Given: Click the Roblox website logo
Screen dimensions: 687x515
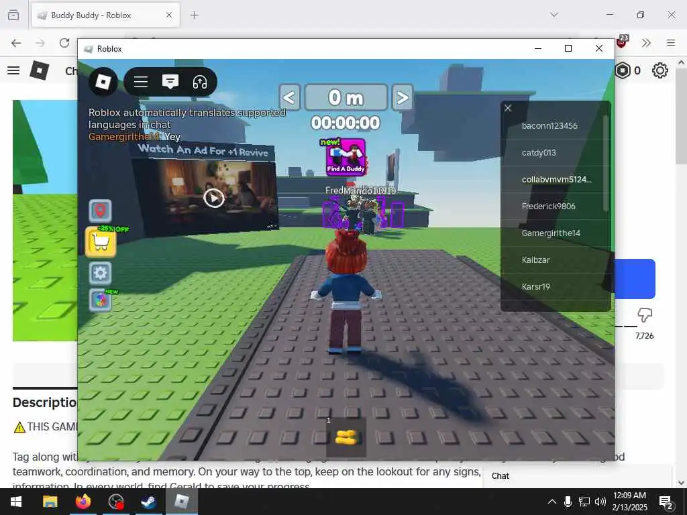Looking at the screenshot, I should pyautogui.click(x=40, y=70).
